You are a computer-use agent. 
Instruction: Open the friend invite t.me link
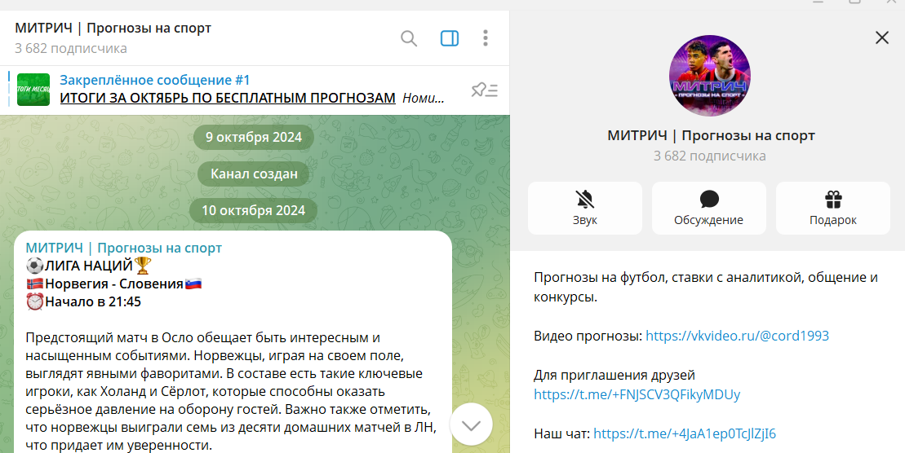(x=637, y=394)
